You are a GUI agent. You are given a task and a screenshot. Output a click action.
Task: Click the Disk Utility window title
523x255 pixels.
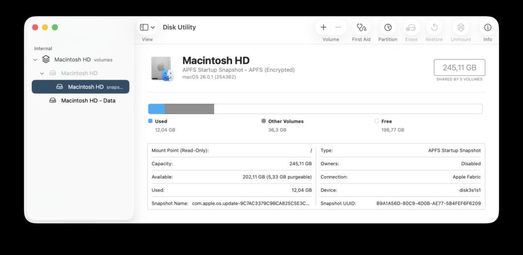(x=179, y=27)
